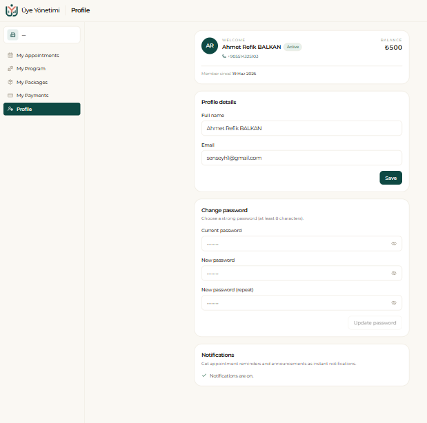Show the Current password value

[x=394, y=243]
